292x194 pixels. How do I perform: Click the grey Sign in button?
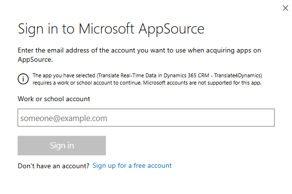coord(62,145)
